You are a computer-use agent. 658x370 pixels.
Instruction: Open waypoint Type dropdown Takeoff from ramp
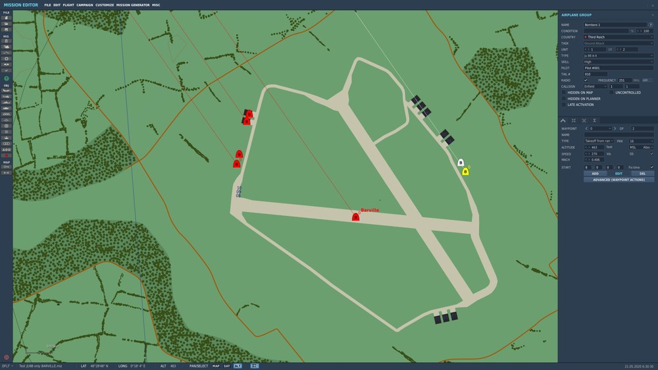click(599, 141)
